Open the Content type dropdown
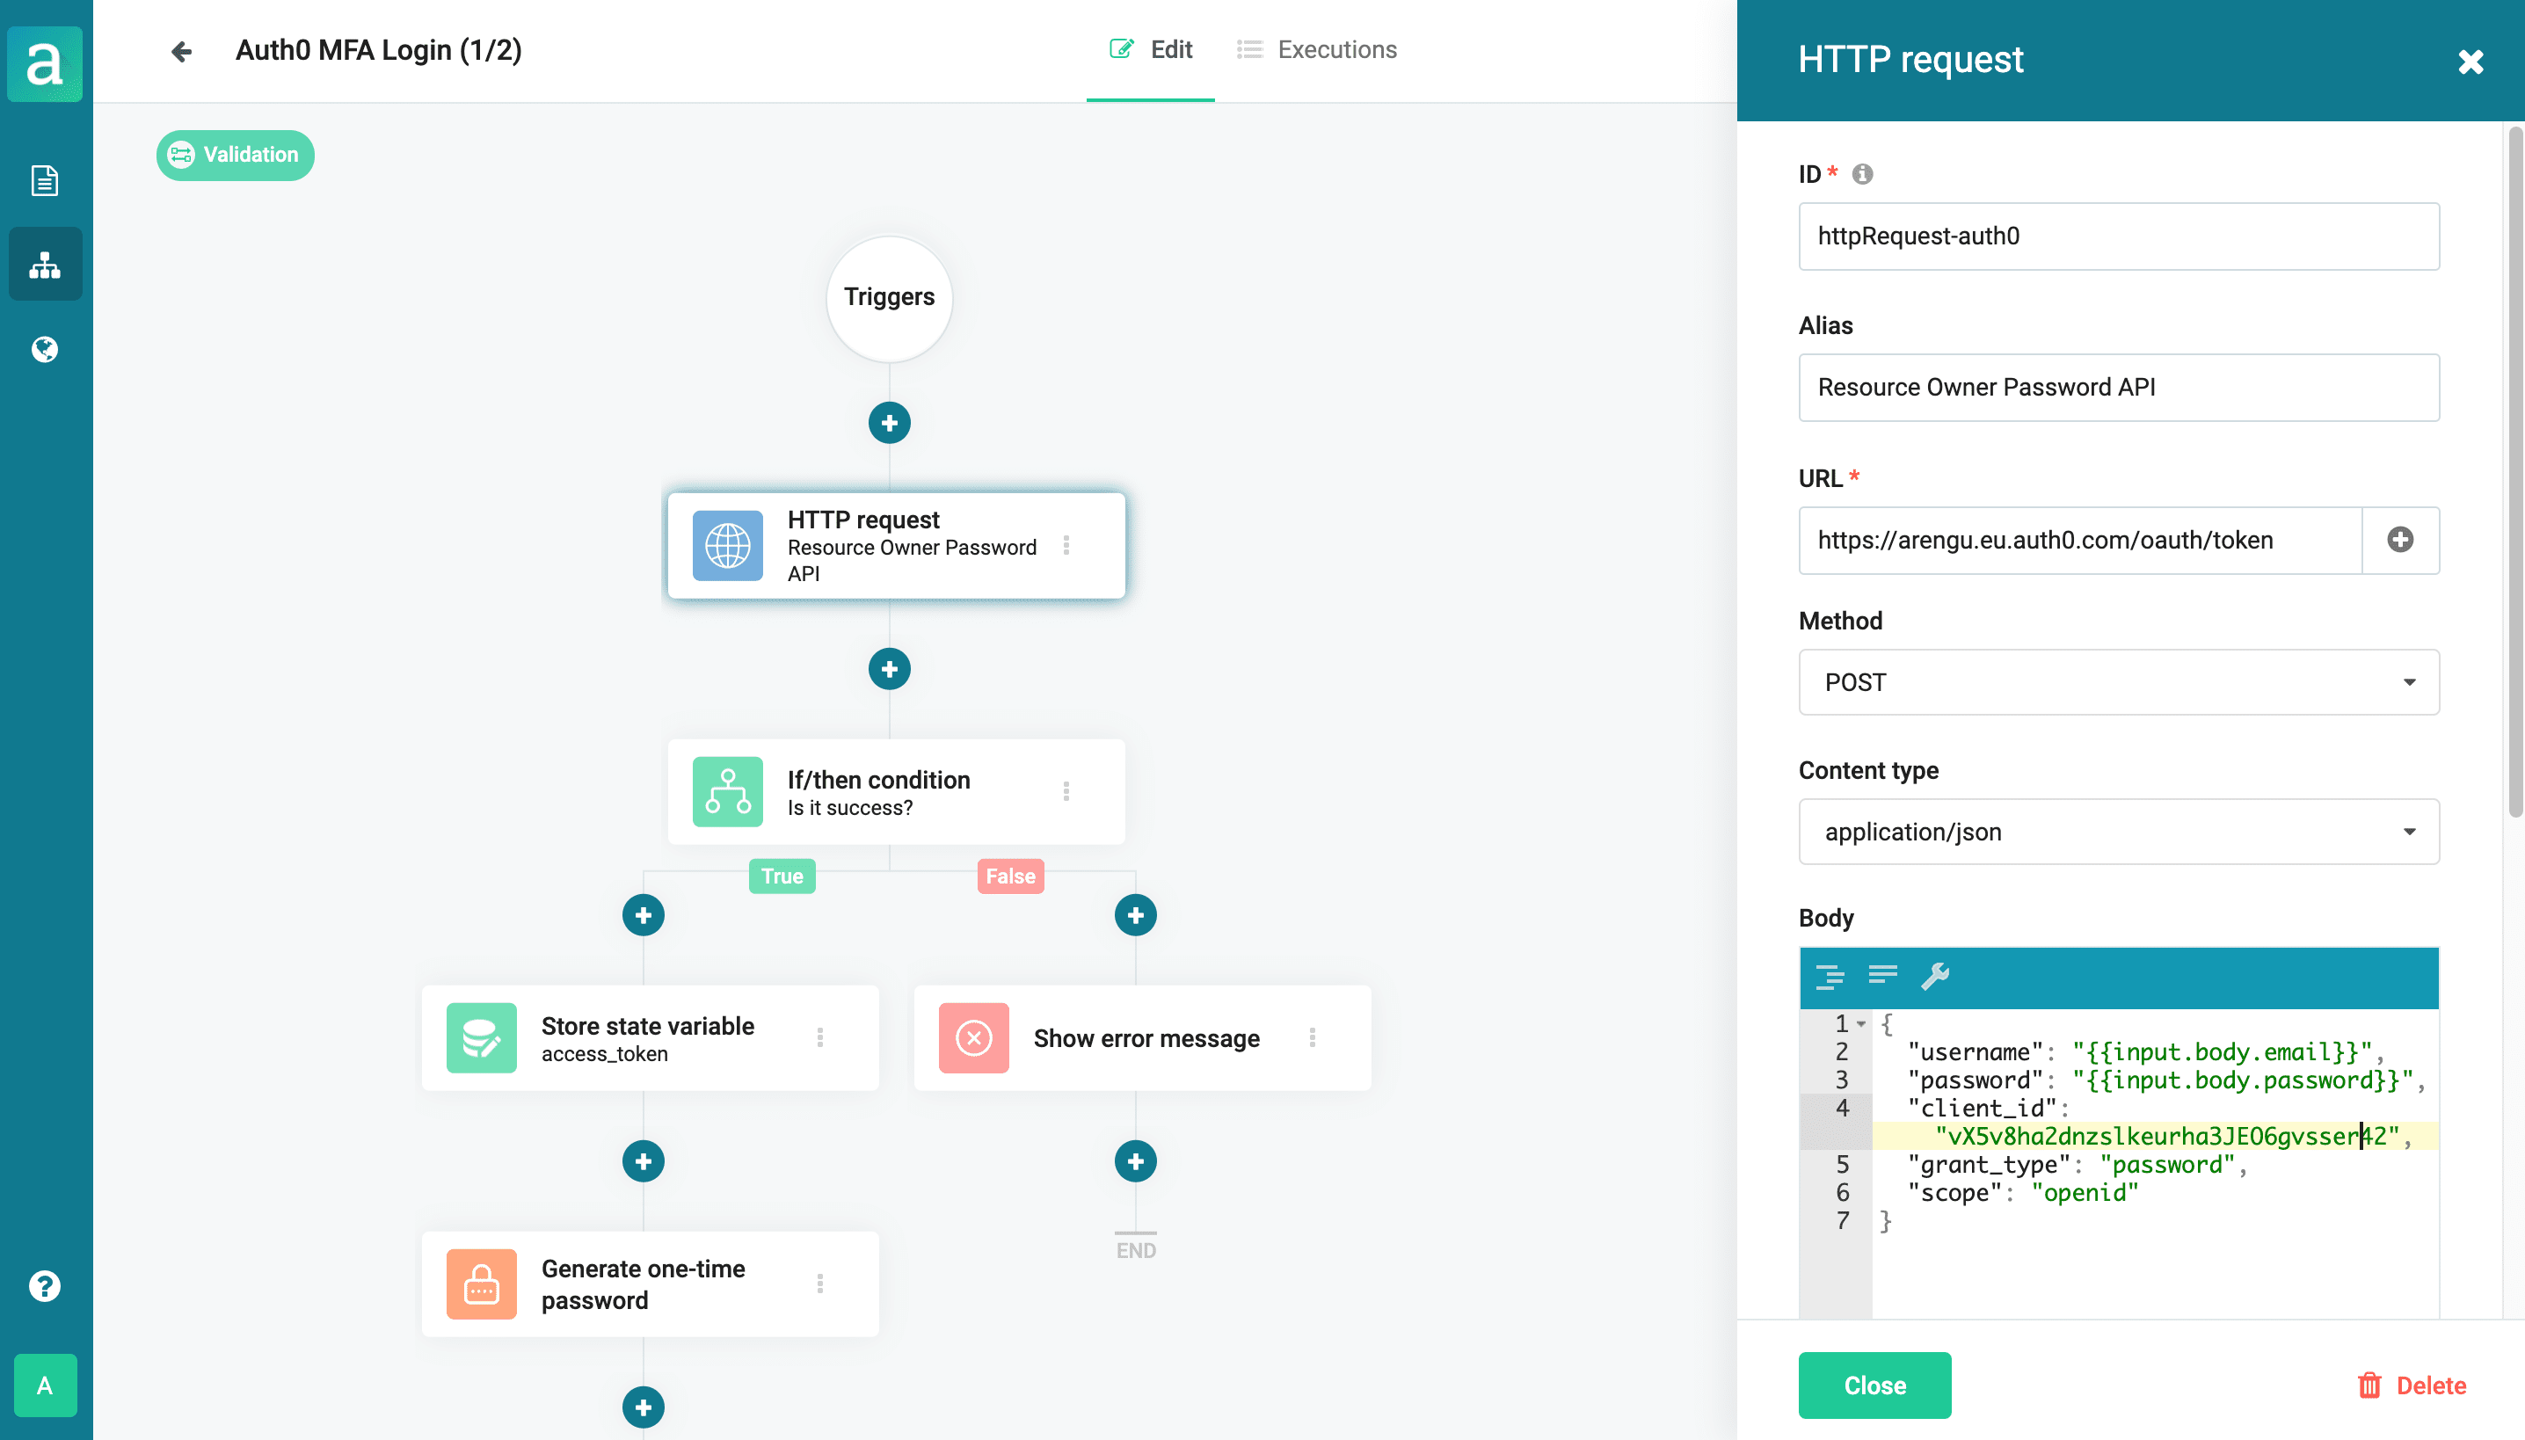2525x1440 pixels. [x=2118, y=832]
